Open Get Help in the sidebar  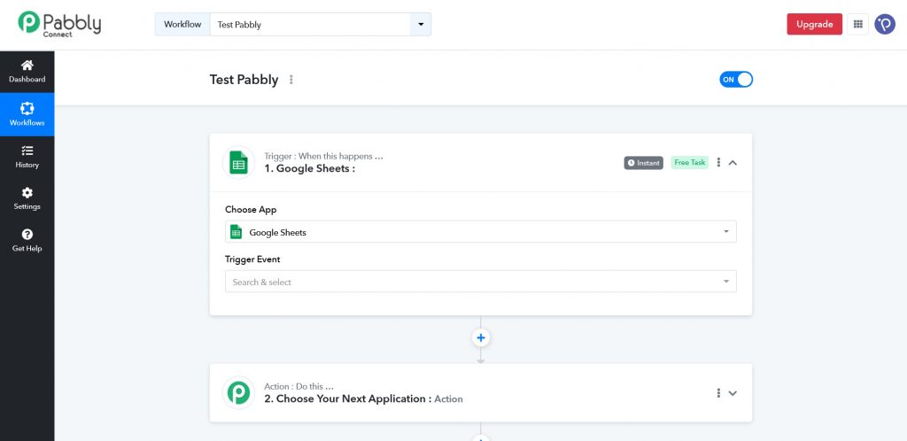pyautogui.click(x=27, y=240)
